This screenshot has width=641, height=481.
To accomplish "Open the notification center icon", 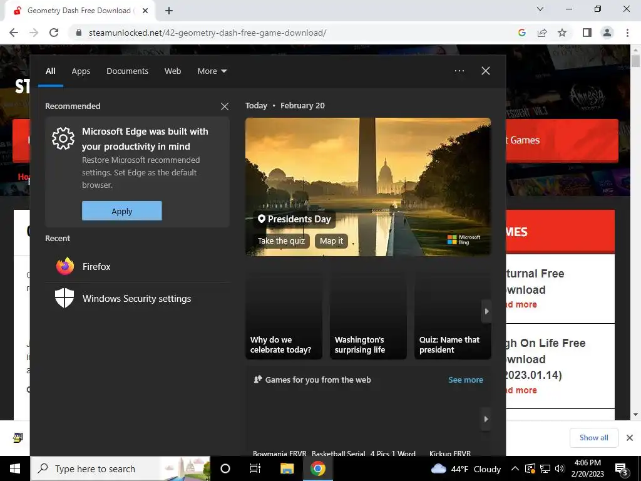I will [622, 468].
